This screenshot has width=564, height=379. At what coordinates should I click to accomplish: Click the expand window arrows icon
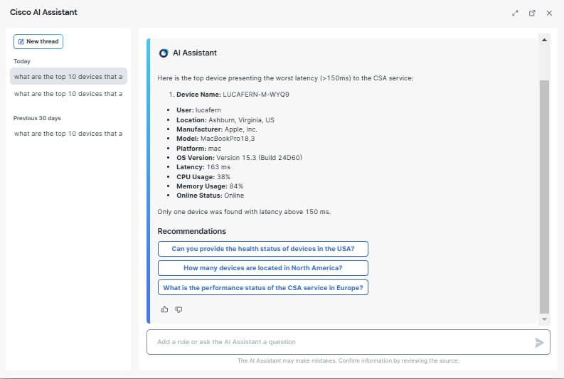pyautogui.click(x=515, y=14)
